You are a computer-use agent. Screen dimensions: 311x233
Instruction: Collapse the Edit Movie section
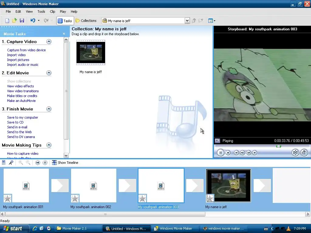pos(49,73)
